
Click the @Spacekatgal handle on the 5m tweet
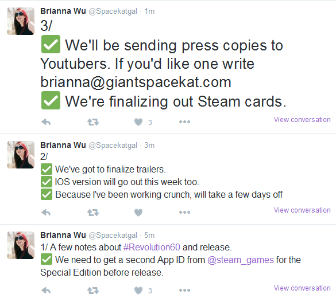113,236
